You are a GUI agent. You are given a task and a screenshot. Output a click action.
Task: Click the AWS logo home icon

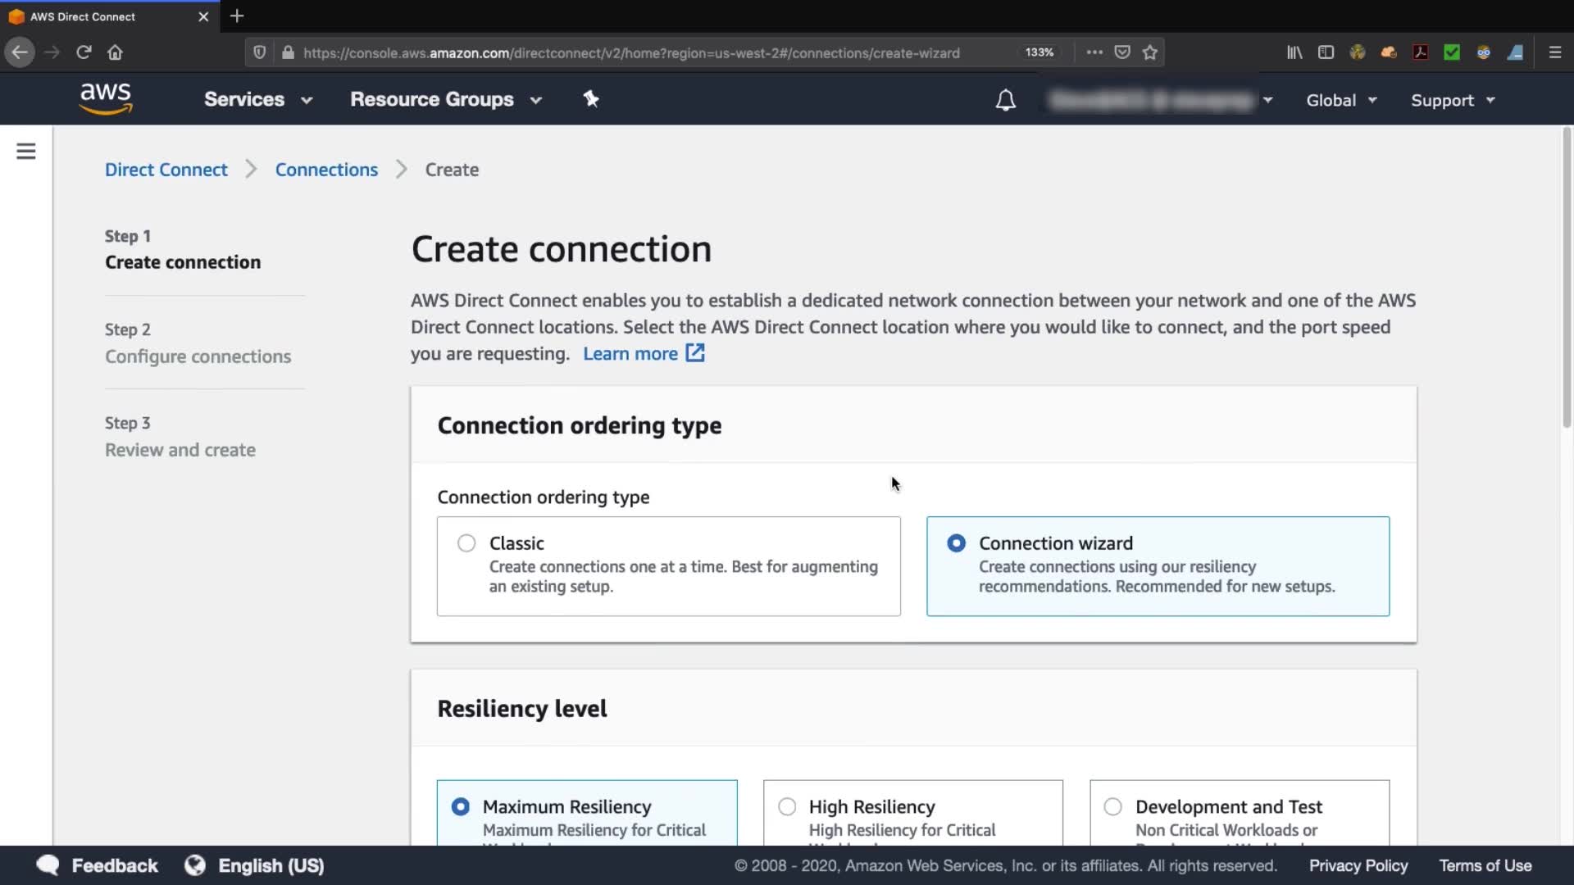[106, 98]
